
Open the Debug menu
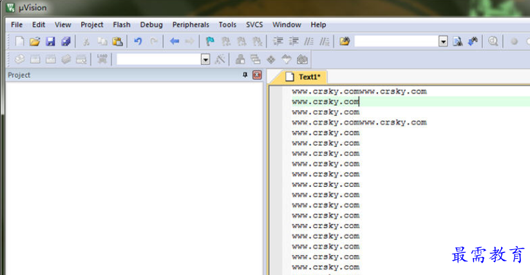pos(151,24)
